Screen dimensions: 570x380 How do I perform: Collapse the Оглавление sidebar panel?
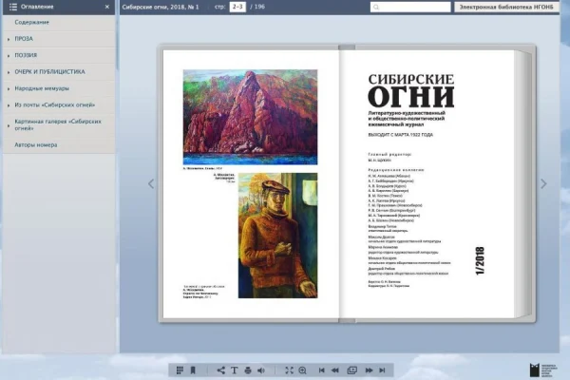tap(107, 7)
